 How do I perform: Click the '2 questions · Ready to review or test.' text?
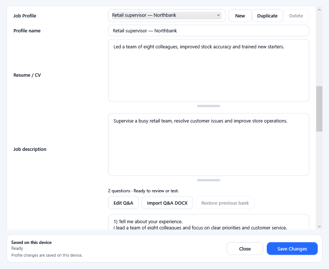143,191
